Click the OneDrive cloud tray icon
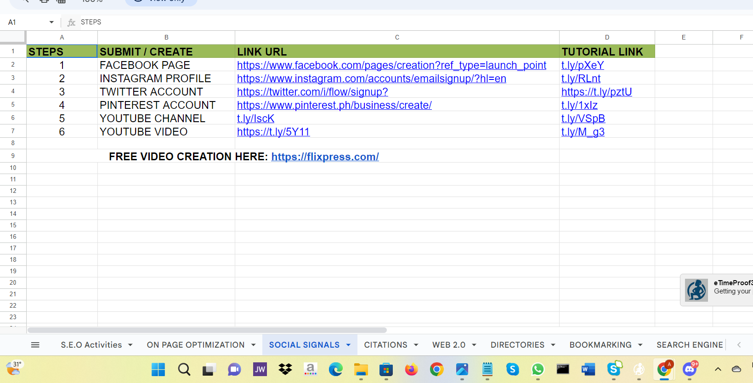The image size is (753, 383). click(x=736, y=369)
